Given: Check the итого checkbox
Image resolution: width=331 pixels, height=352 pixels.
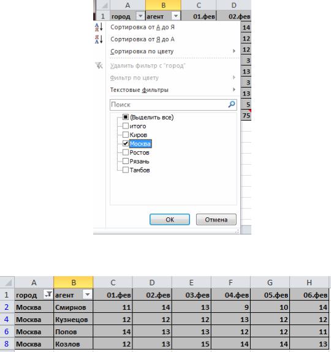Looking at the screenshot, I should 126,126.
